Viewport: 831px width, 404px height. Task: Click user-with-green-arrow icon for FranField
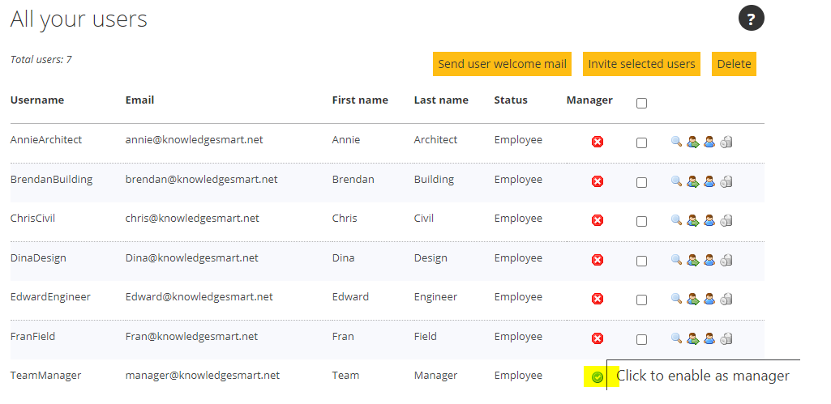click(692, 338)
